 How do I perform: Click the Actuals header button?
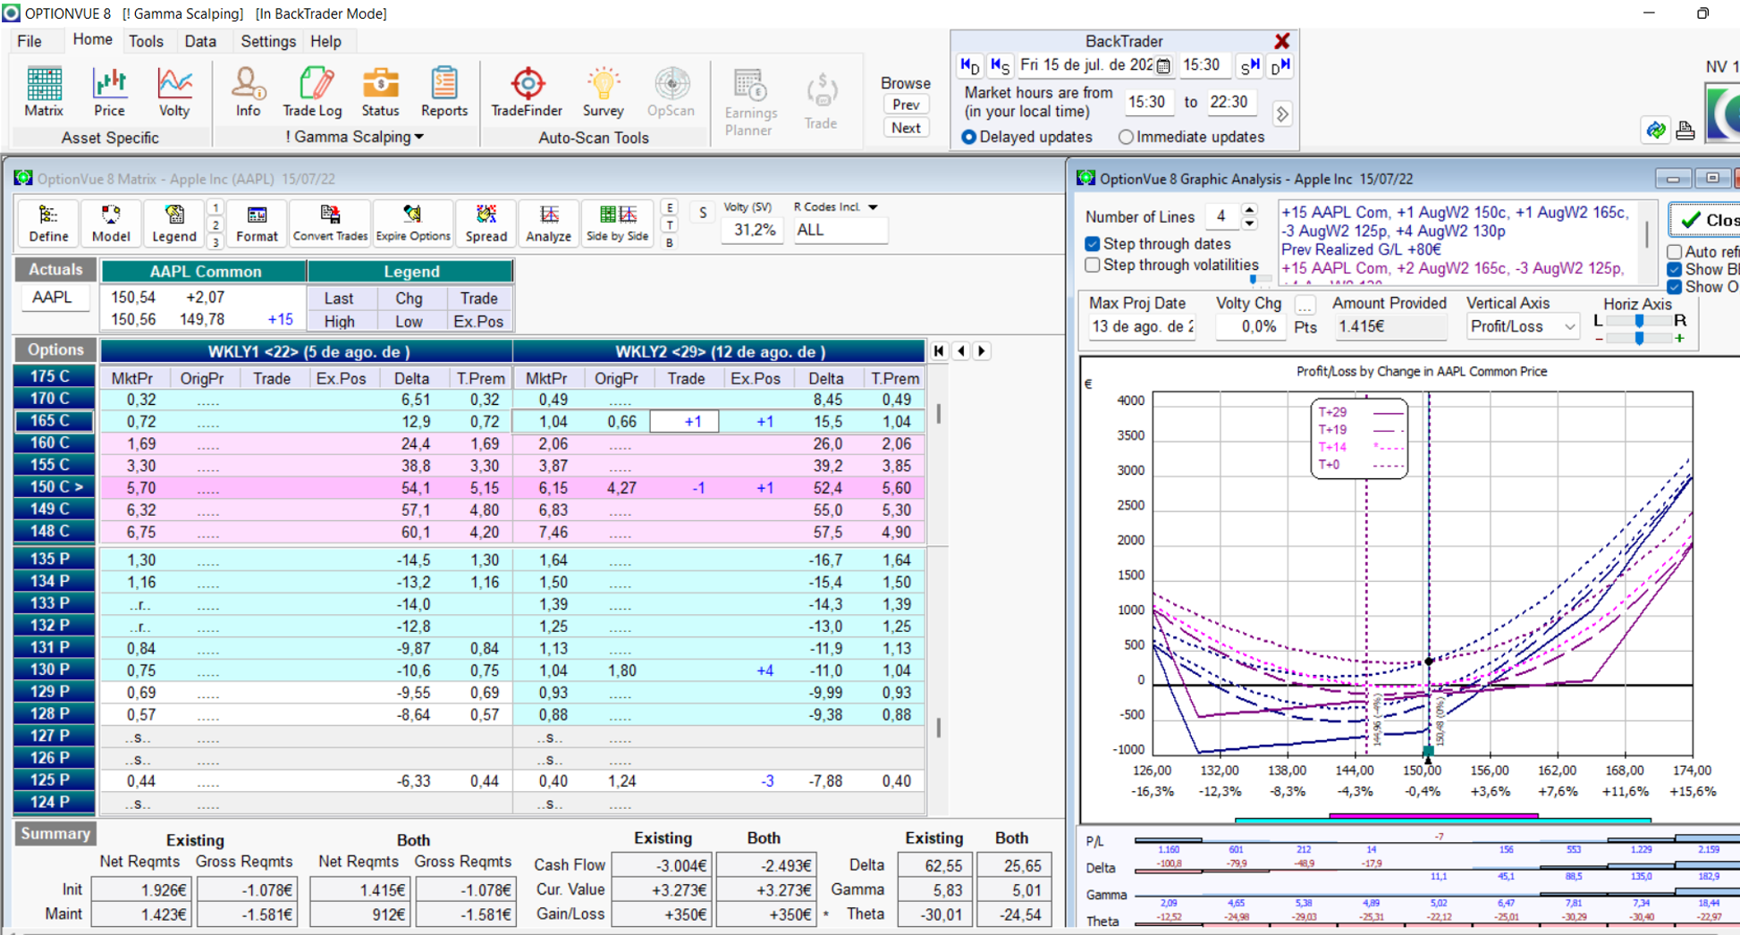(x=55, y=270)
